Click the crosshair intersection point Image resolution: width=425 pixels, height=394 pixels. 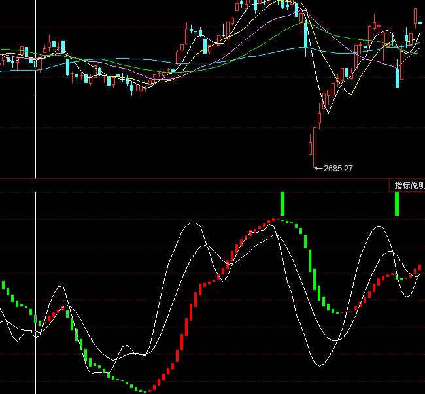pos(35,97)
